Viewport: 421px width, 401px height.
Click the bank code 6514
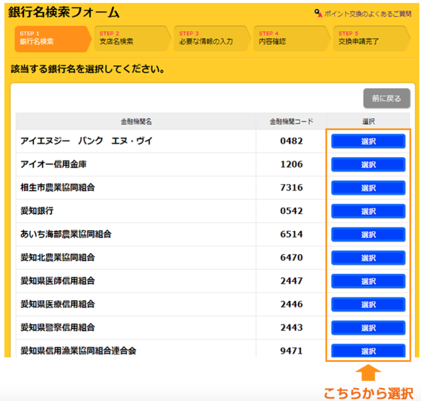pyautogui.click(x=292, y=234)
